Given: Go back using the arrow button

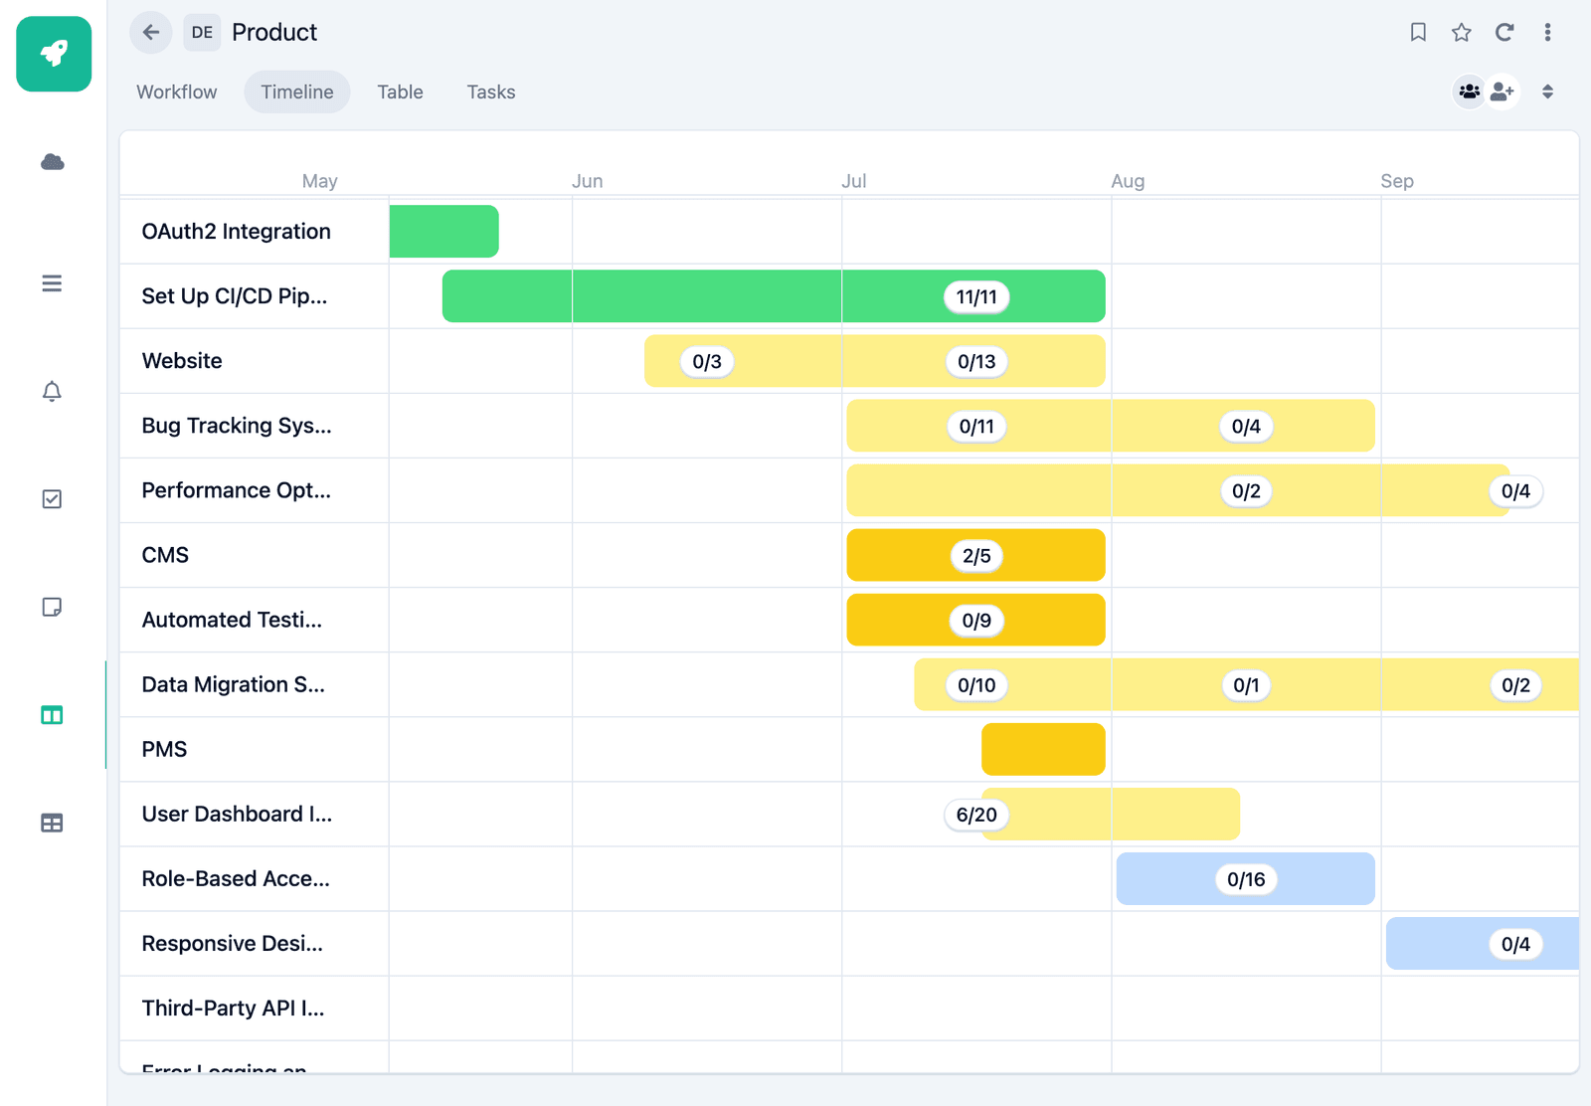Looking at the screenshot, I should click(151, 32).
